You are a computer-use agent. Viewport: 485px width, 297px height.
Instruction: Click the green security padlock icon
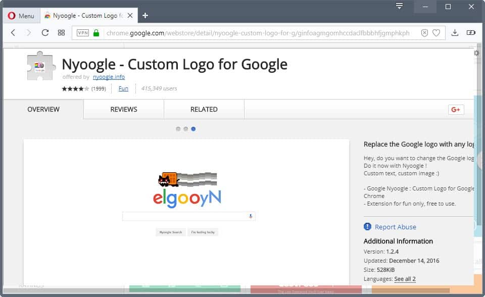[x=96, y=33]
